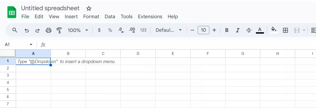Screen dimensions: 316x108
Task: Expand the Default font dropdown
Action: [x=169, y=30]
